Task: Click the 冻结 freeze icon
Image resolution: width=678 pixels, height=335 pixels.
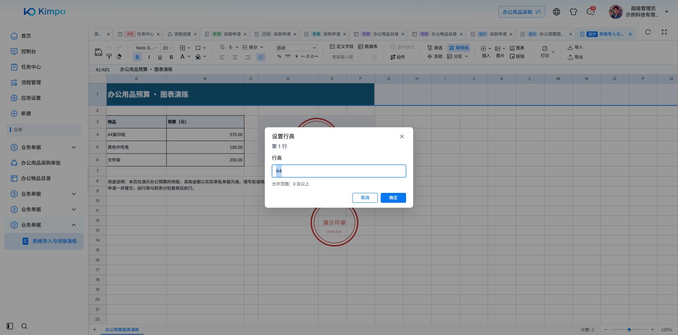Action: tap(435, 56)
